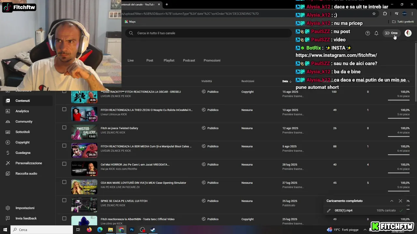The image size is (417, 234).
Task: Open Microsoft Edge from taskbar
Action: pyautogui.click(x=100, y=230)
